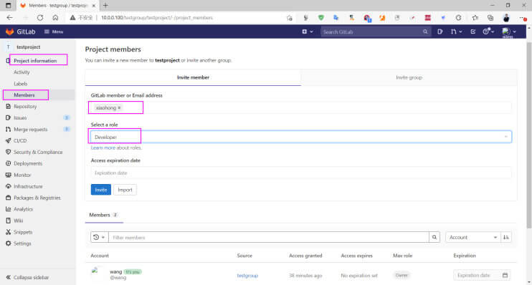The image size is (532, 285).
Task: Go to Activity in the sidebar
Action: (22, 72)
